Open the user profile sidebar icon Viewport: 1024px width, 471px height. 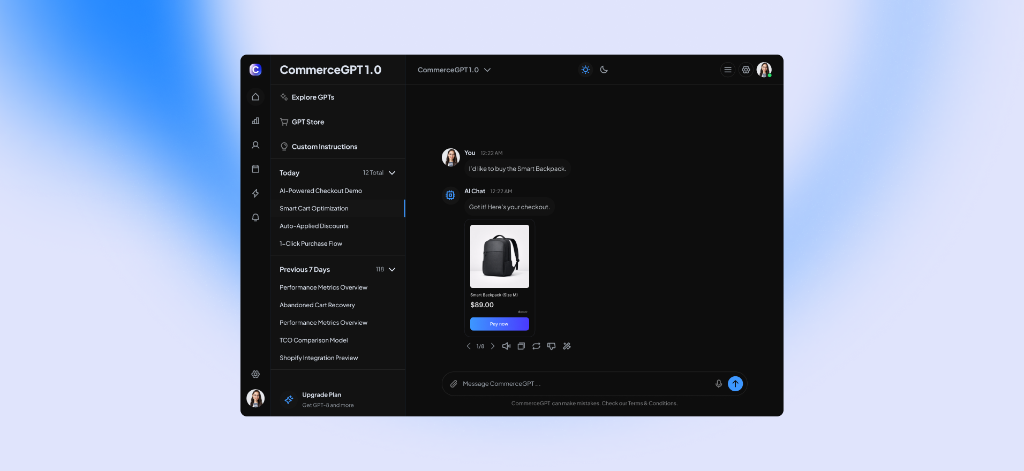(255, 145)
